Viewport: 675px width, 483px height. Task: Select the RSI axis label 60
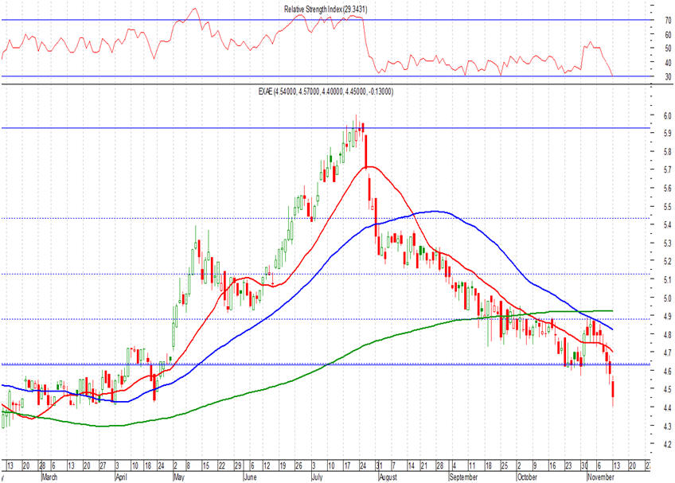(668, 35)
